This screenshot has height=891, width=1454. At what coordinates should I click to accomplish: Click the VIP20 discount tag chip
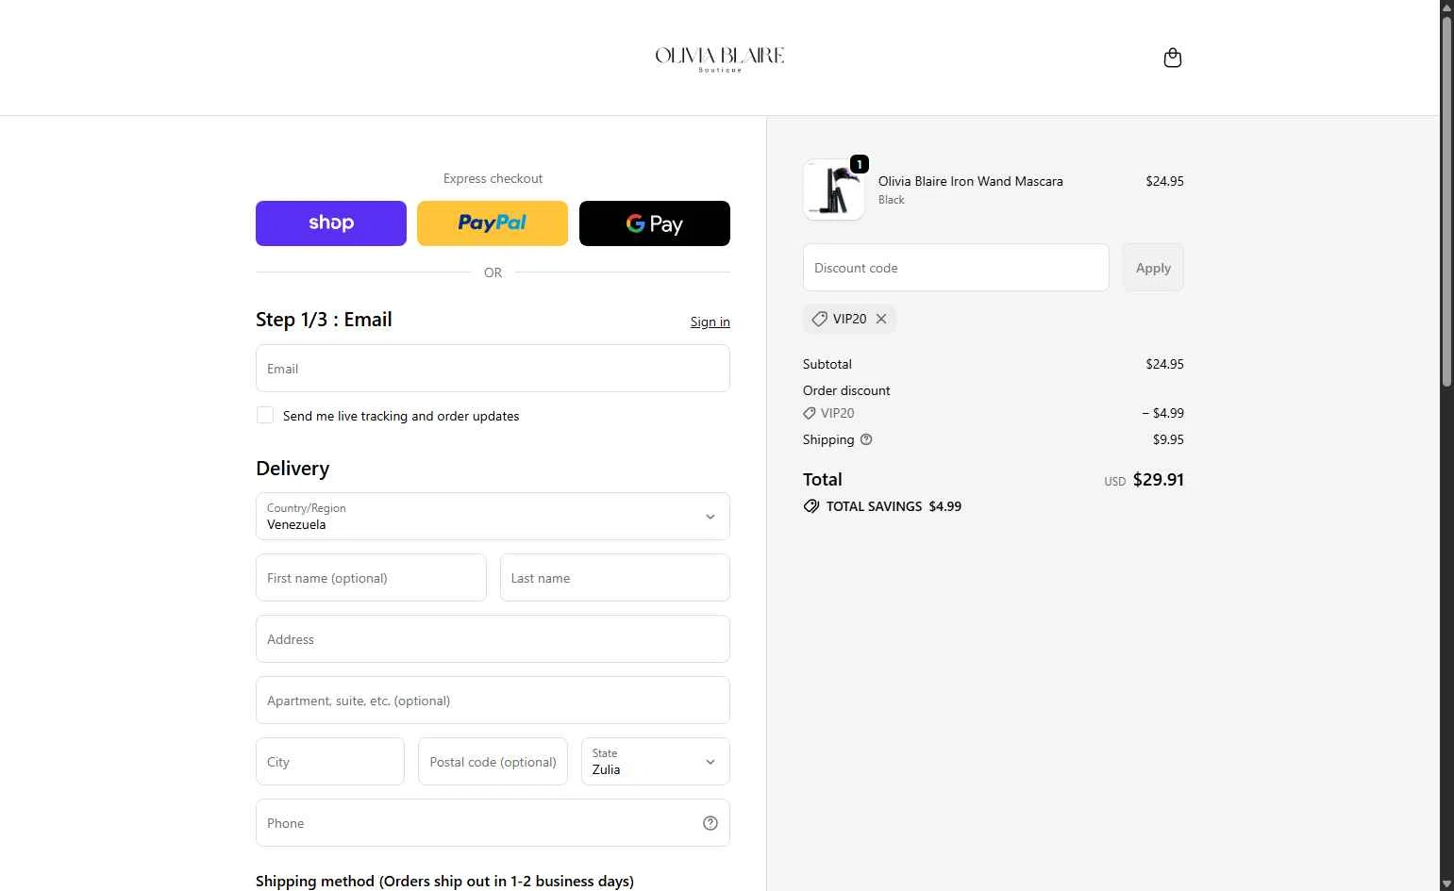pos(849,319)
